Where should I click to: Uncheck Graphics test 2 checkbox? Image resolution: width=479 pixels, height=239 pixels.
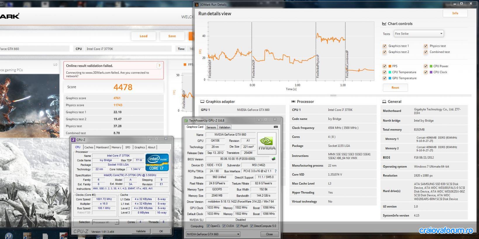385,52
